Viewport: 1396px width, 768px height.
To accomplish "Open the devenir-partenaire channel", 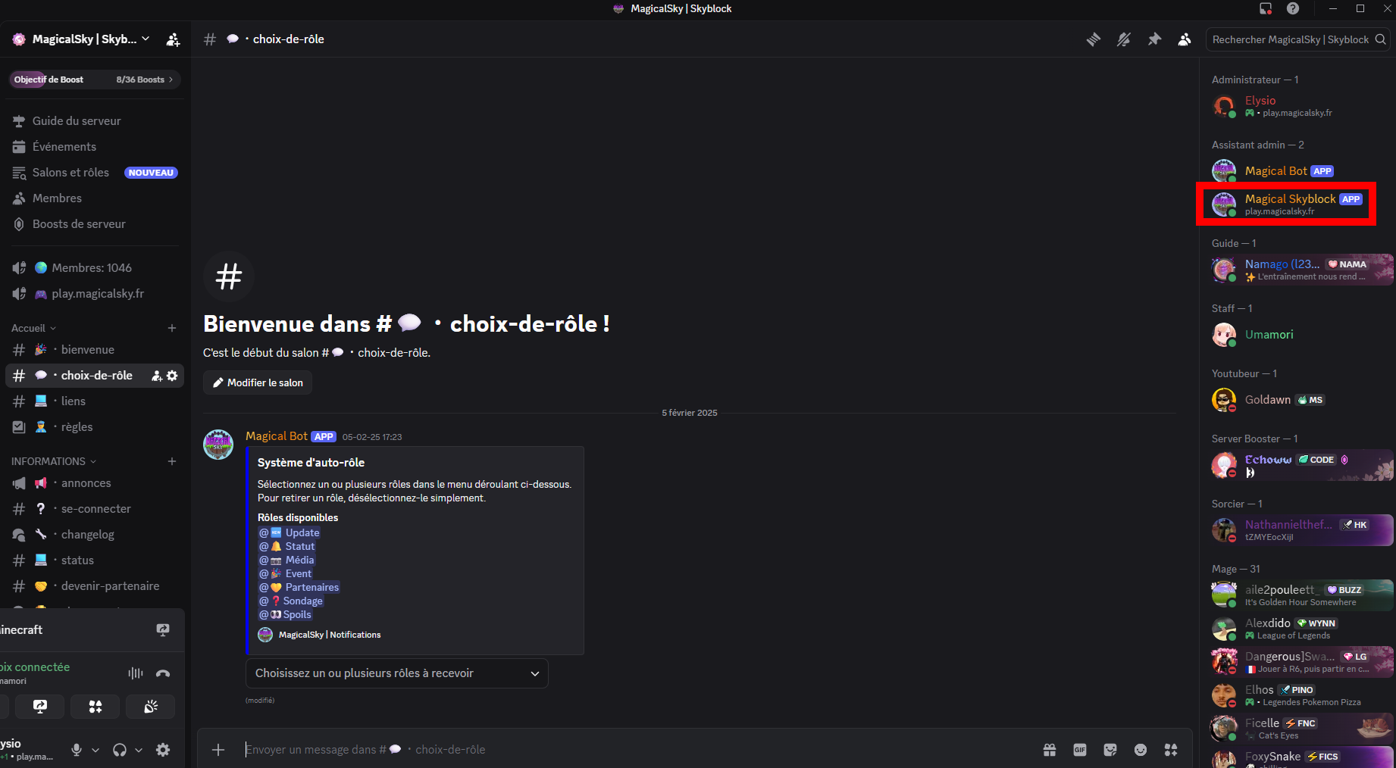I will click(95, 586).
